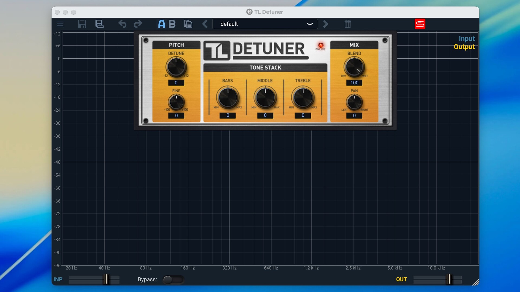Click the save preset floppy icon

tap(82, 24)
